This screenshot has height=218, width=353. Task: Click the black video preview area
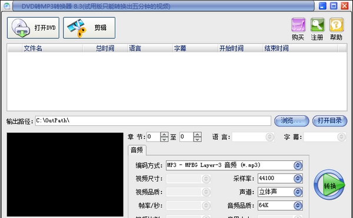coord(65,175)
